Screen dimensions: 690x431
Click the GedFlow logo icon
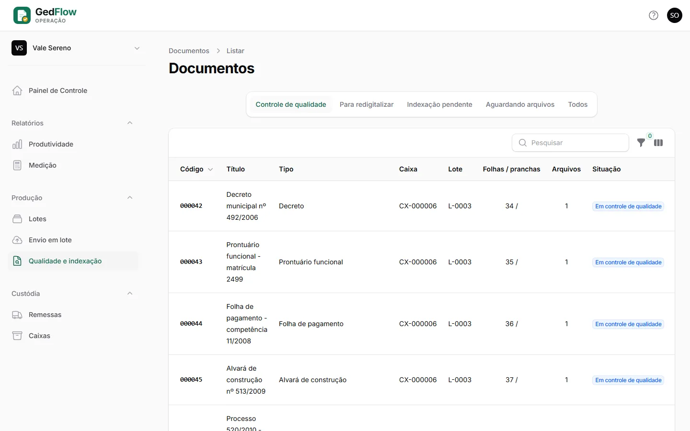coord(22,15)
